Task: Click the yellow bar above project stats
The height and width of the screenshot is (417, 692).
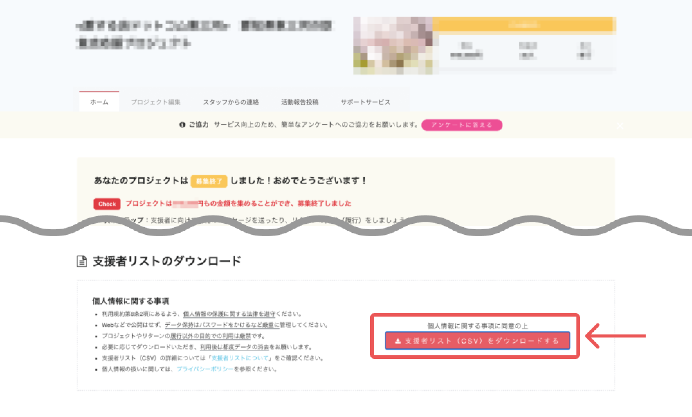Action: pyautogui.click(x=522, y=25)
